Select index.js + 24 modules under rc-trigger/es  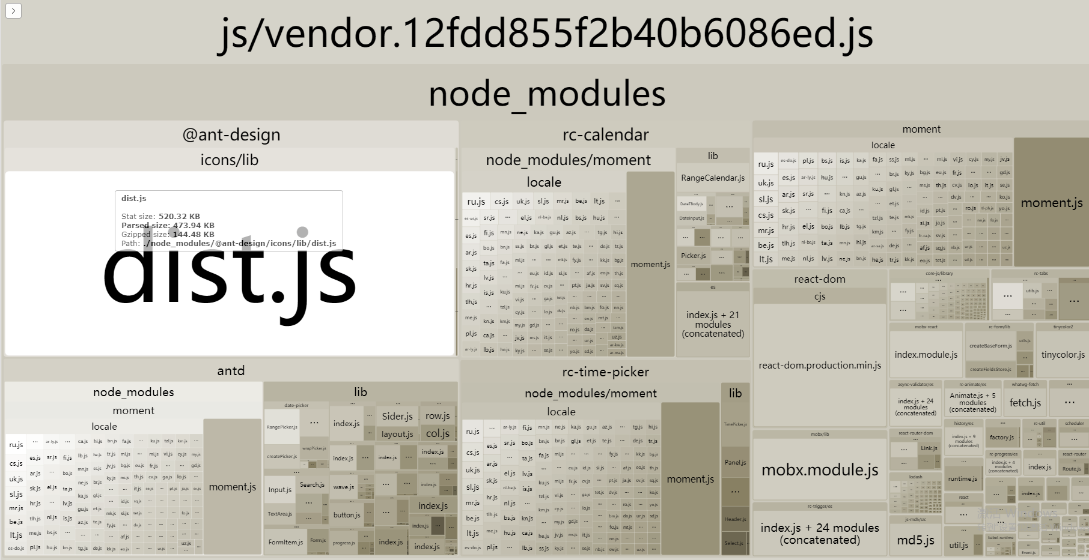tap(820, 533)
